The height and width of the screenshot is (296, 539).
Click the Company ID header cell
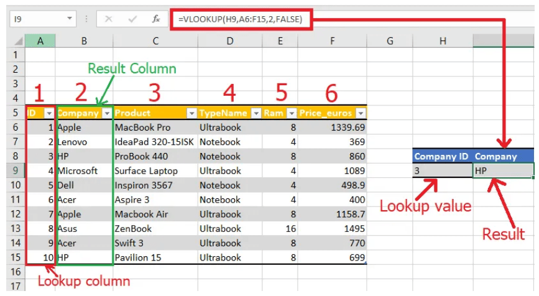tap(443, 156)
